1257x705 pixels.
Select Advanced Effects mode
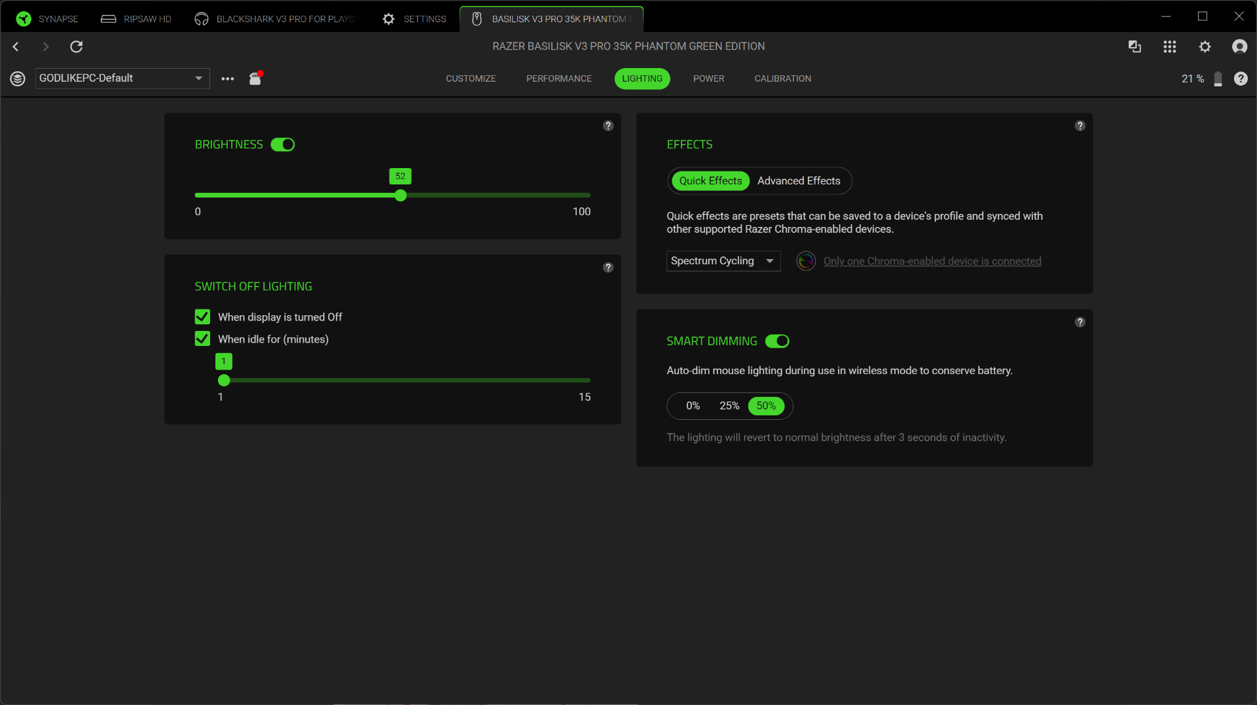click(799, 181)
